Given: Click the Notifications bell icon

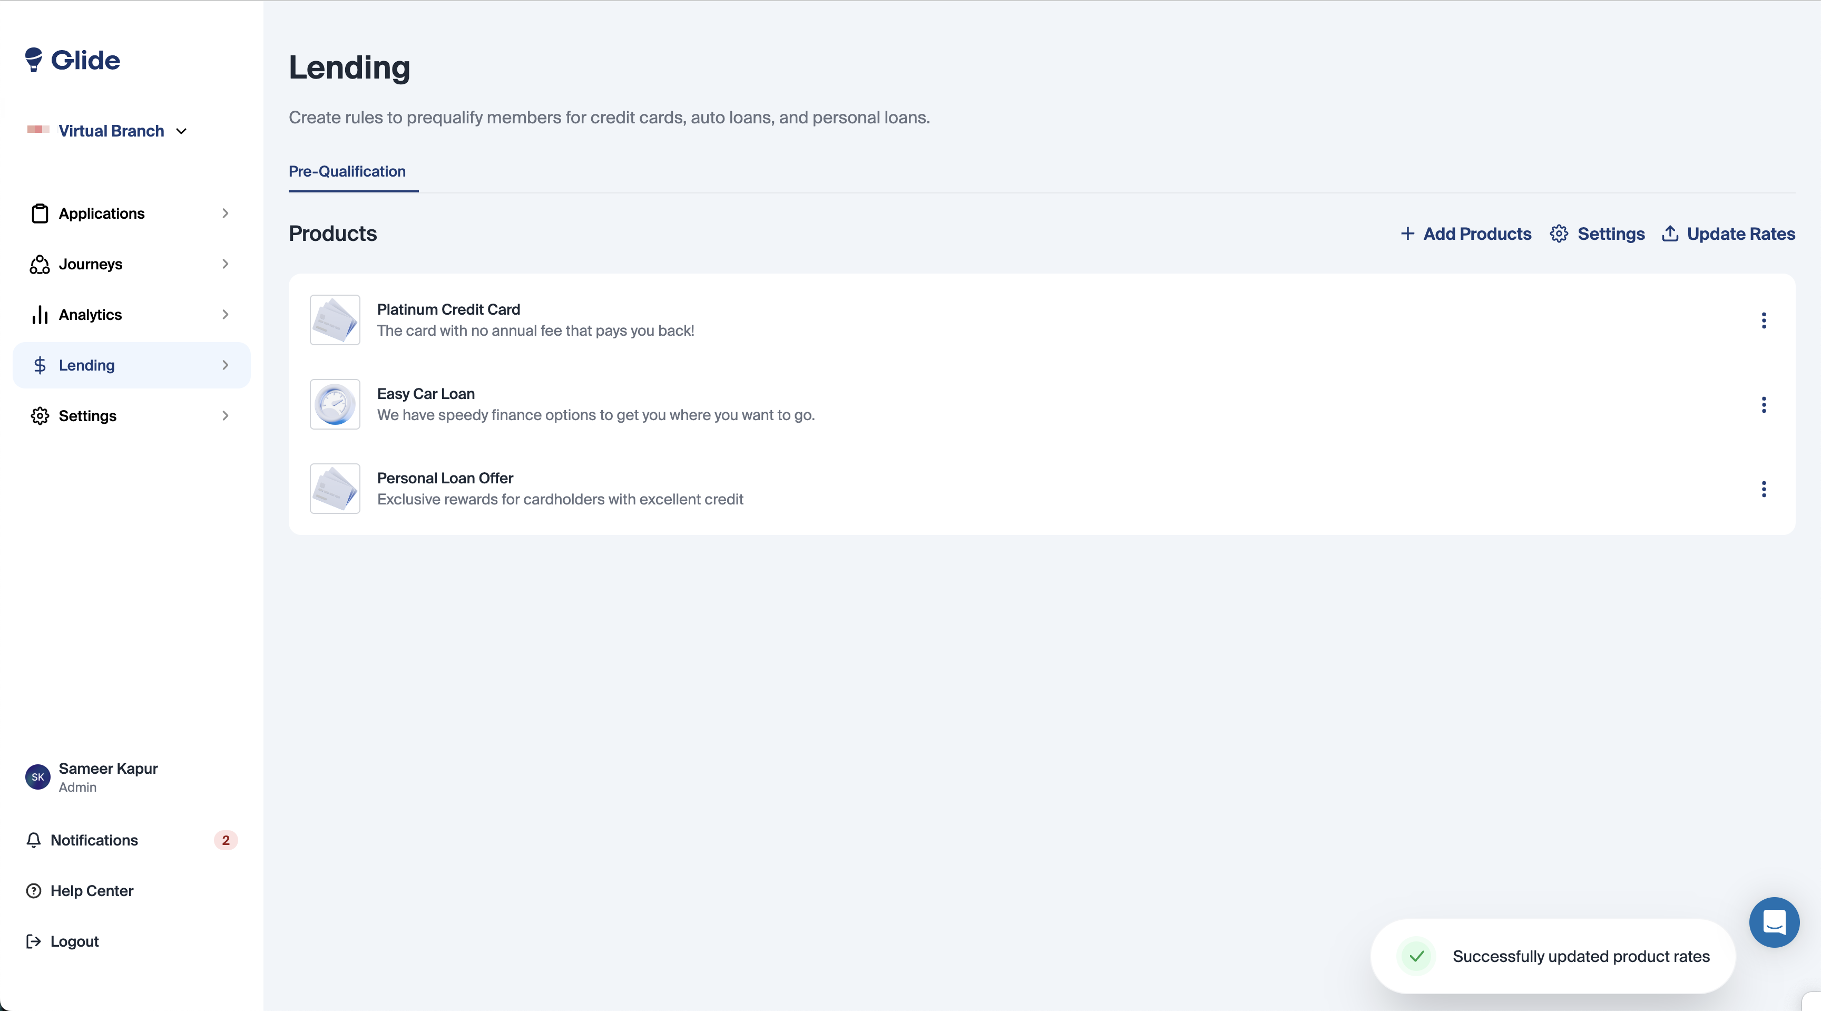Looking at the screenshot, I should pos(33,840).
